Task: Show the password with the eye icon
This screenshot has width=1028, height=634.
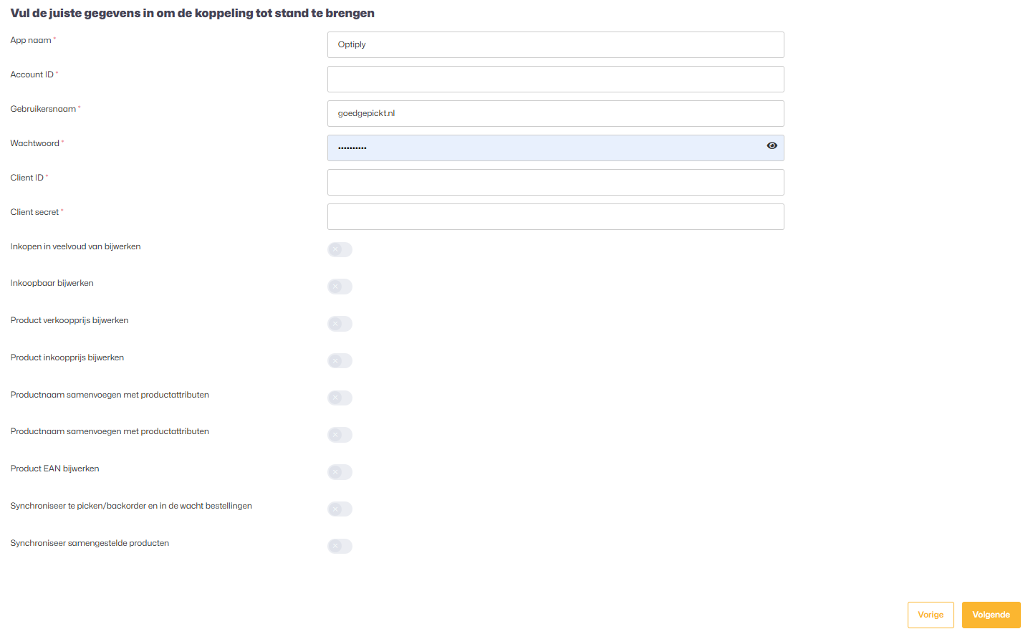Action: coord(772,145)
